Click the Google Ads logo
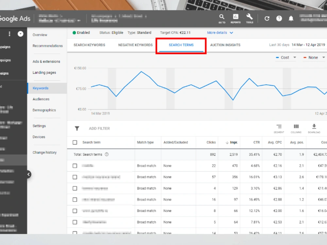Viewport: 327px width, 245px height. click(15, 19)
